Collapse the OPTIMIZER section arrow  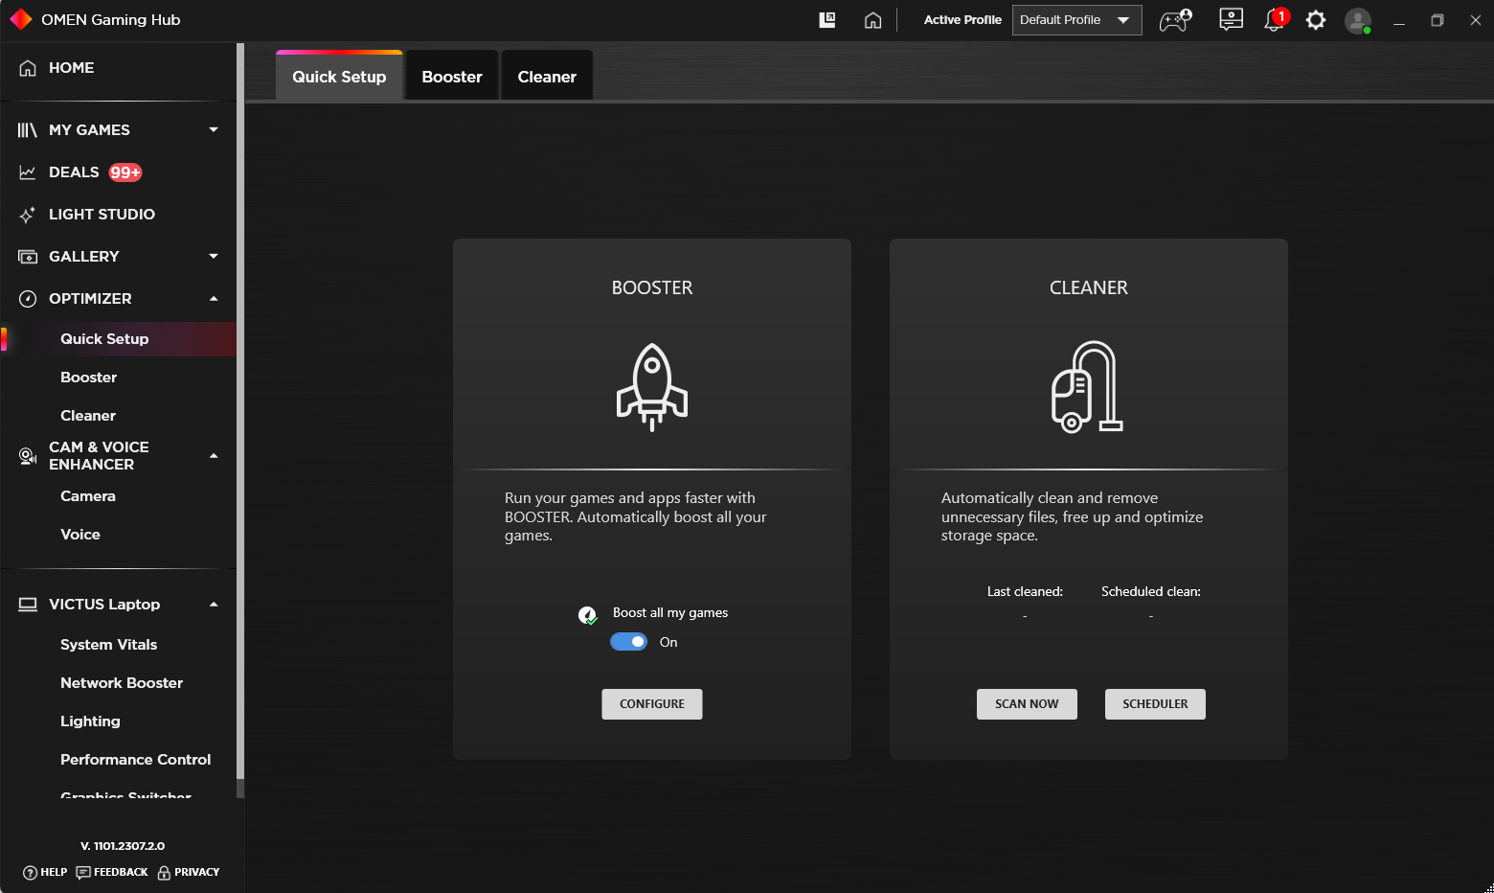[x=214, y=299]
